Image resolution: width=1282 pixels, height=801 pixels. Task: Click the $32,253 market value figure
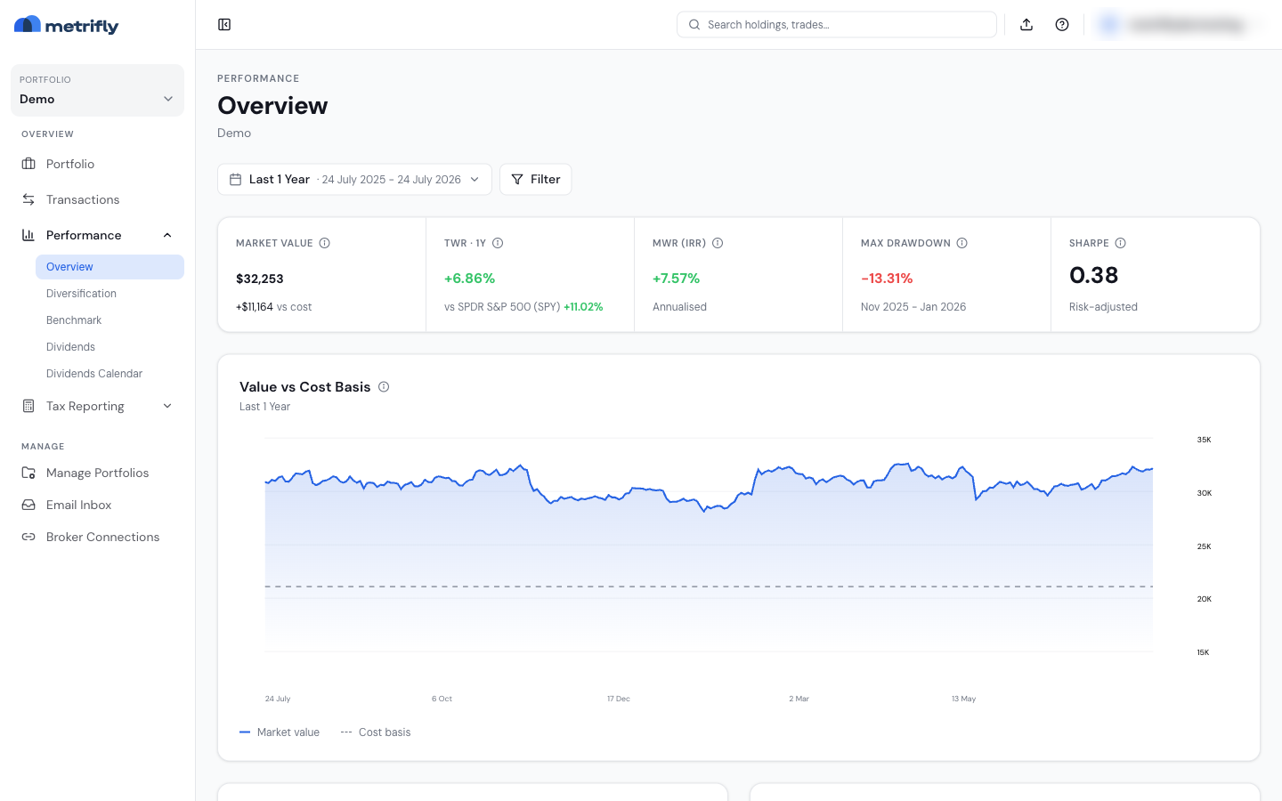coord(260,279)
